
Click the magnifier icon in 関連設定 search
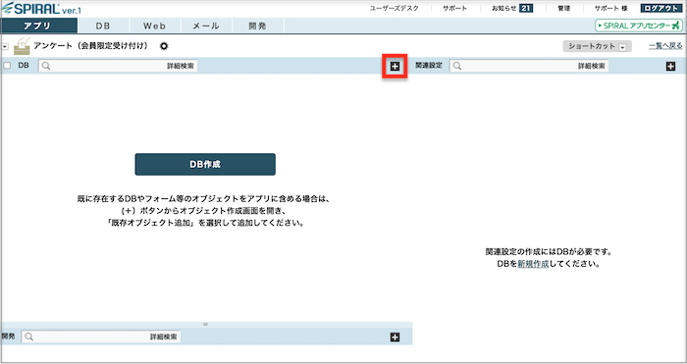457,66
